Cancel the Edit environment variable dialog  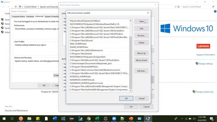(x=141, y=98)
